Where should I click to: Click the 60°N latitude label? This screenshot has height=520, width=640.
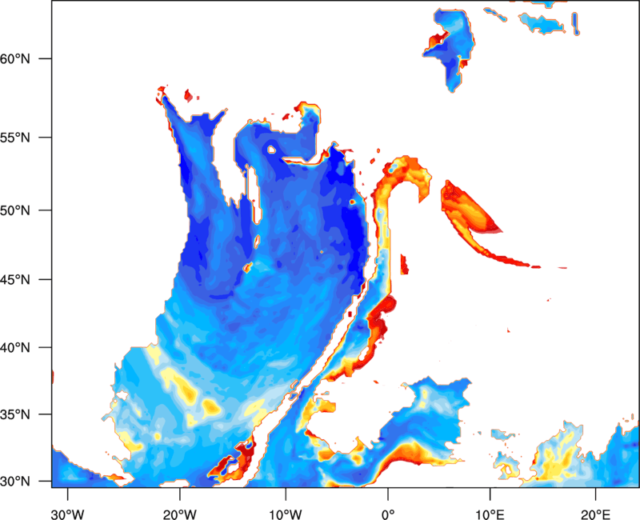tap(15, 58)
